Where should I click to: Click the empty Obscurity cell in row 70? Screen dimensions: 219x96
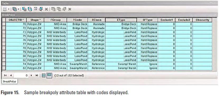point(202,24)
